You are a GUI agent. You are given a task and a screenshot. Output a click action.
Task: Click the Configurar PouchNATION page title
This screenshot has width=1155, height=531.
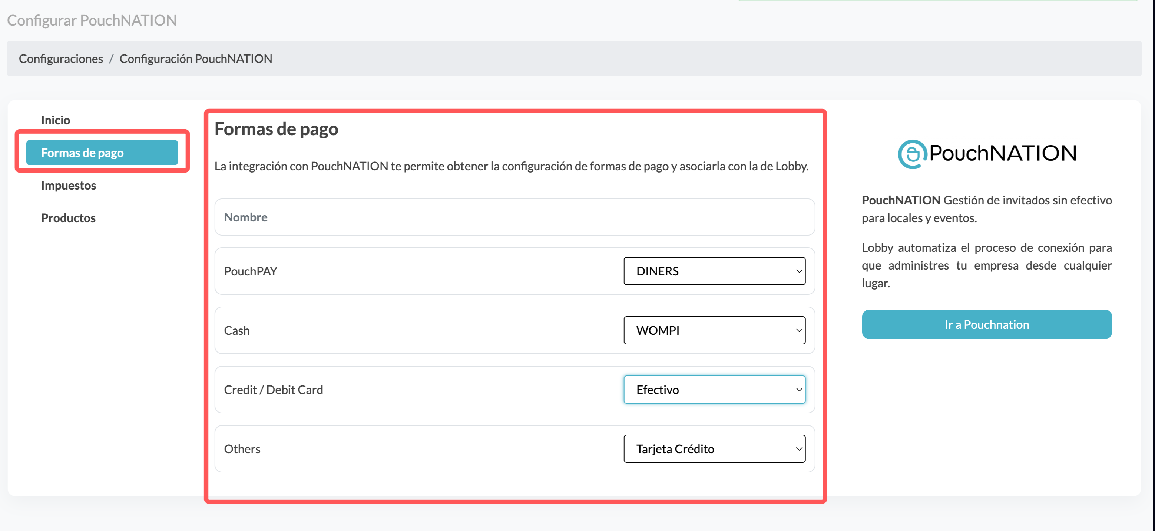tap(92, 20)
